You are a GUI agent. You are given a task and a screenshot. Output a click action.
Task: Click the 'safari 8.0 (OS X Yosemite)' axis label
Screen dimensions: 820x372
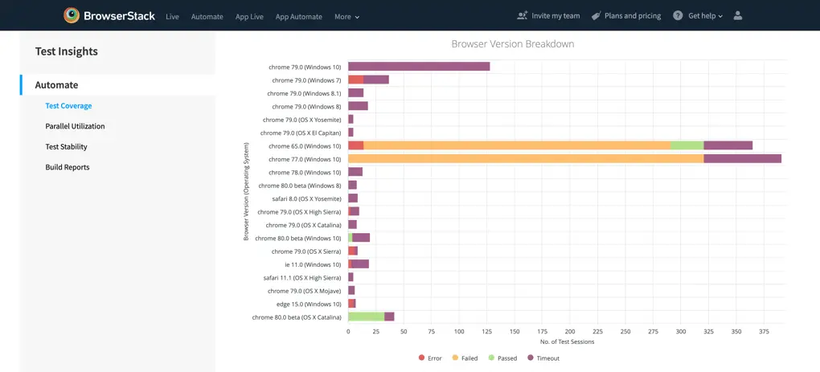(306, 198)
